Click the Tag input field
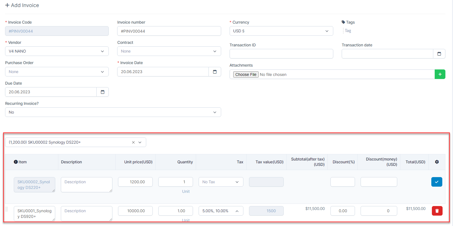453x226 pixels. (x=366, y=31)
